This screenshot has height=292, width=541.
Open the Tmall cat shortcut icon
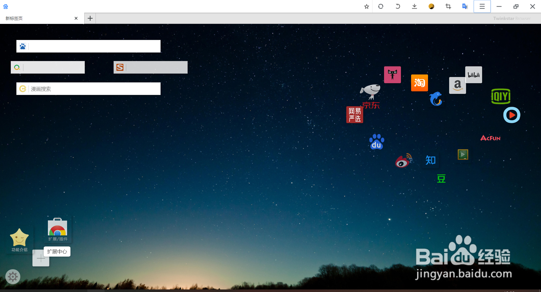393,75
